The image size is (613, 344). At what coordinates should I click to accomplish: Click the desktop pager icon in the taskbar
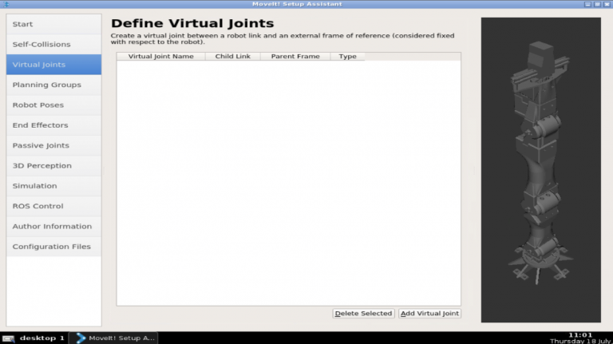pos(9,338)
